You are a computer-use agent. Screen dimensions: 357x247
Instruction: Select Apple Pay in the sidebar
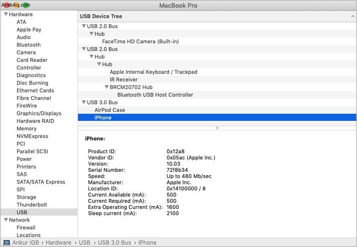point(29,30)
